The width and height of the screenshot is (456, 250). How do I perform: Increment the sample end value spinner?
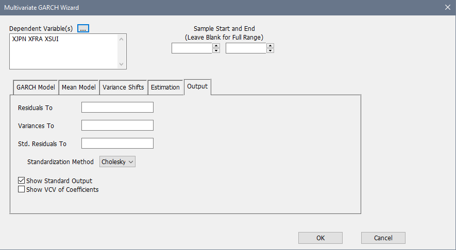[271, 46]
